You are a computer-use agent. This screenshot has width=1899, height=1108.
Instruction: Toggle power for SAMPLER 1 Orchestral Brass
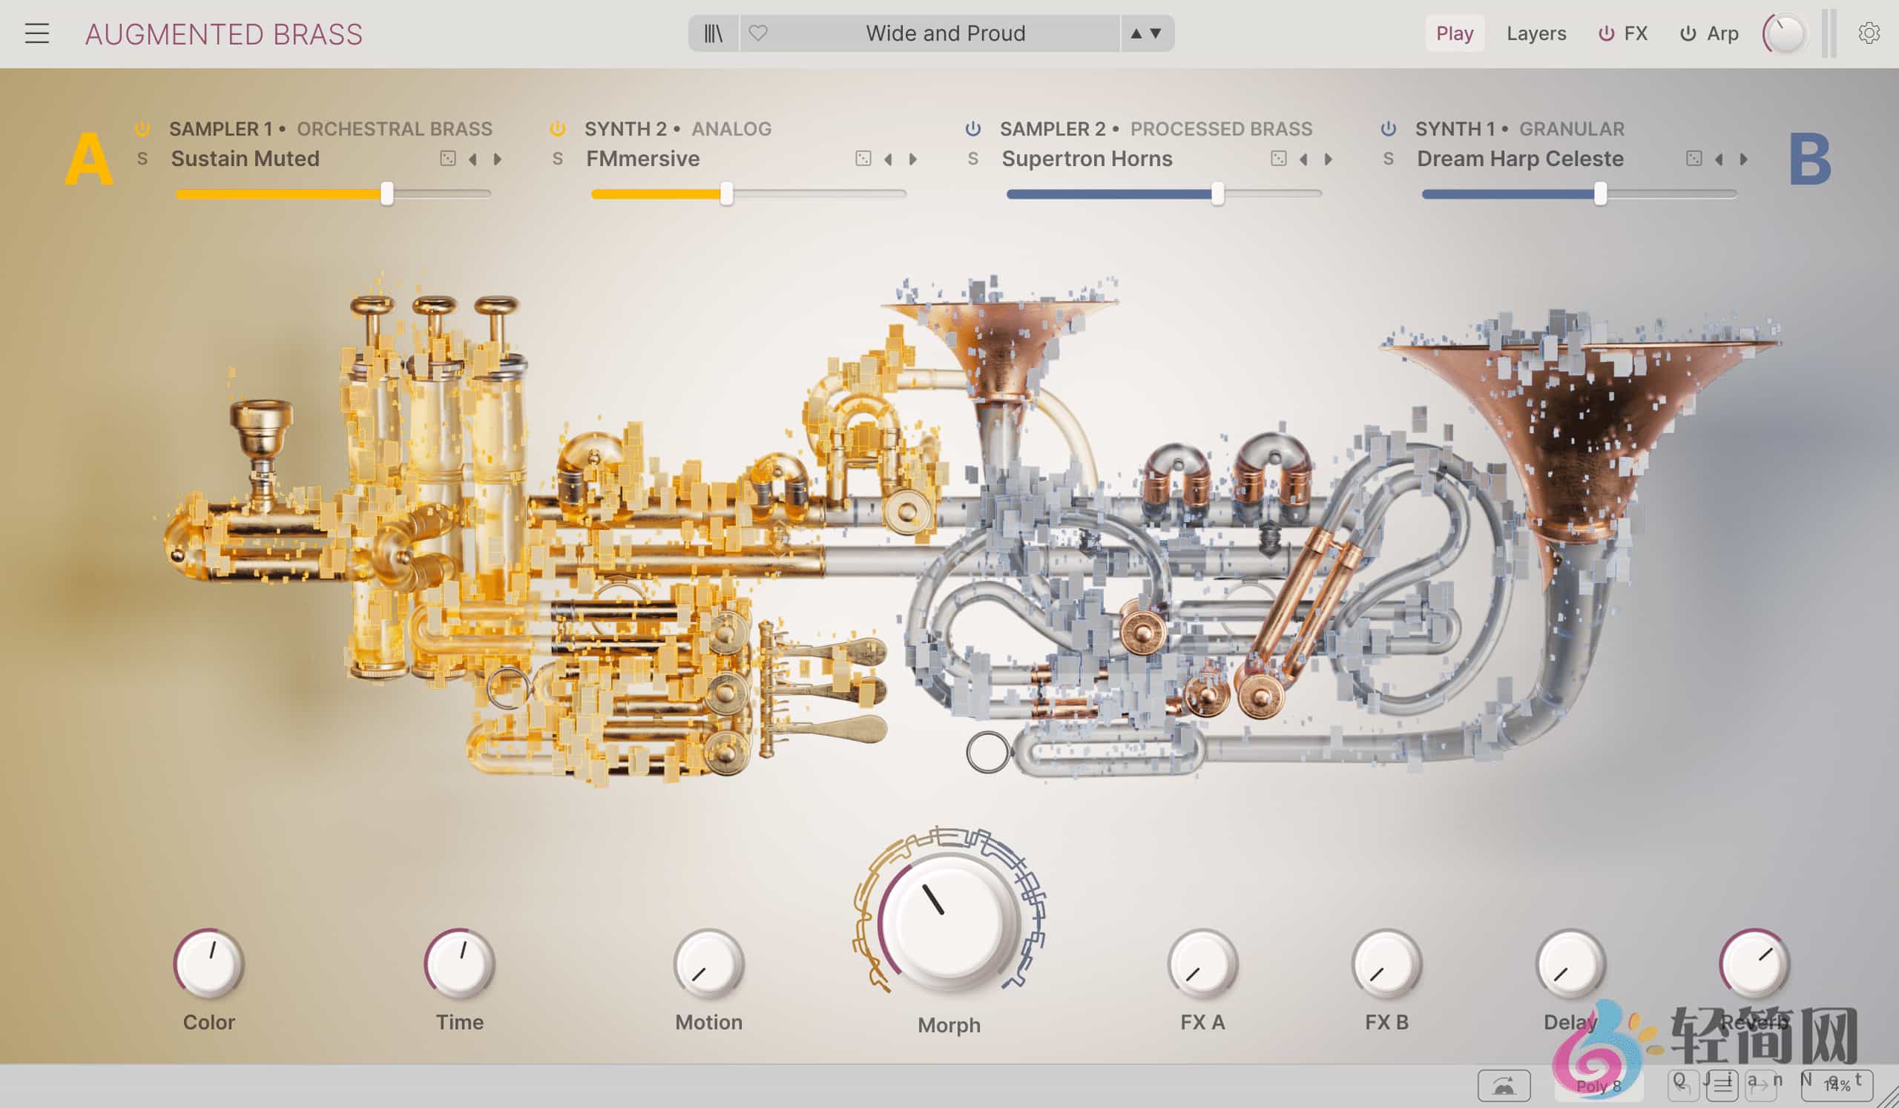[141, 128]
